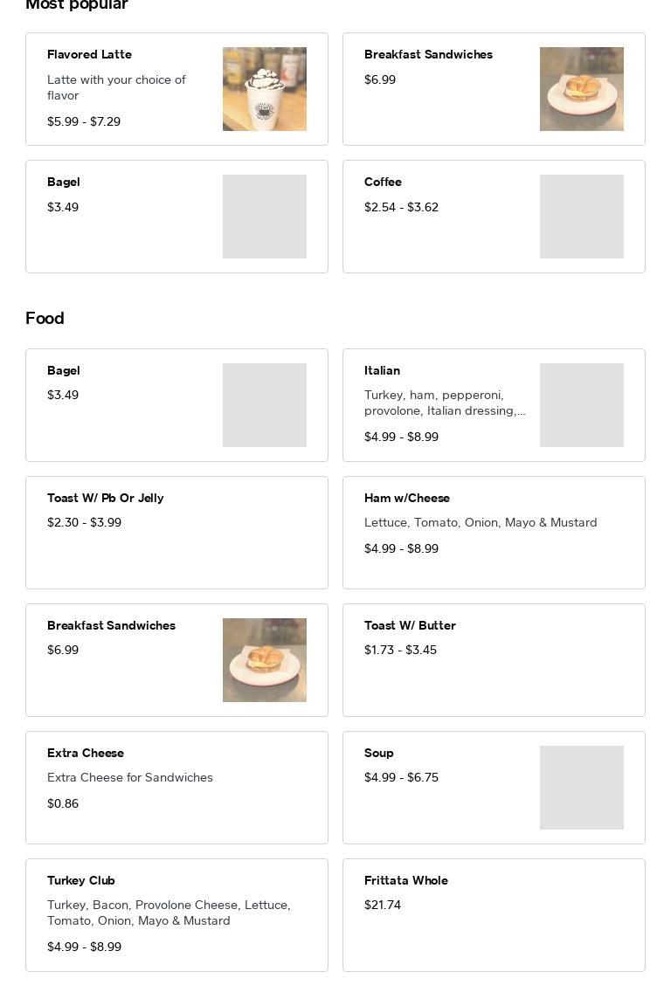Image resolution: width=671 pixels, height=985 pixels.
Task: Select Toast W/ Butter item
Action: click(x=410, y=625)
